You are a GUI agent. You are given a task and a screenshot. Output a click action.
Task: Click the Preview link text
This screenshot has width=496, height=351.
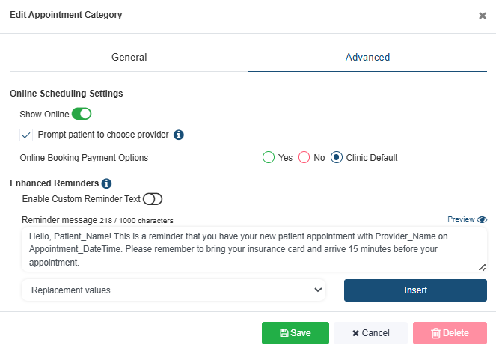pos(461,219)
